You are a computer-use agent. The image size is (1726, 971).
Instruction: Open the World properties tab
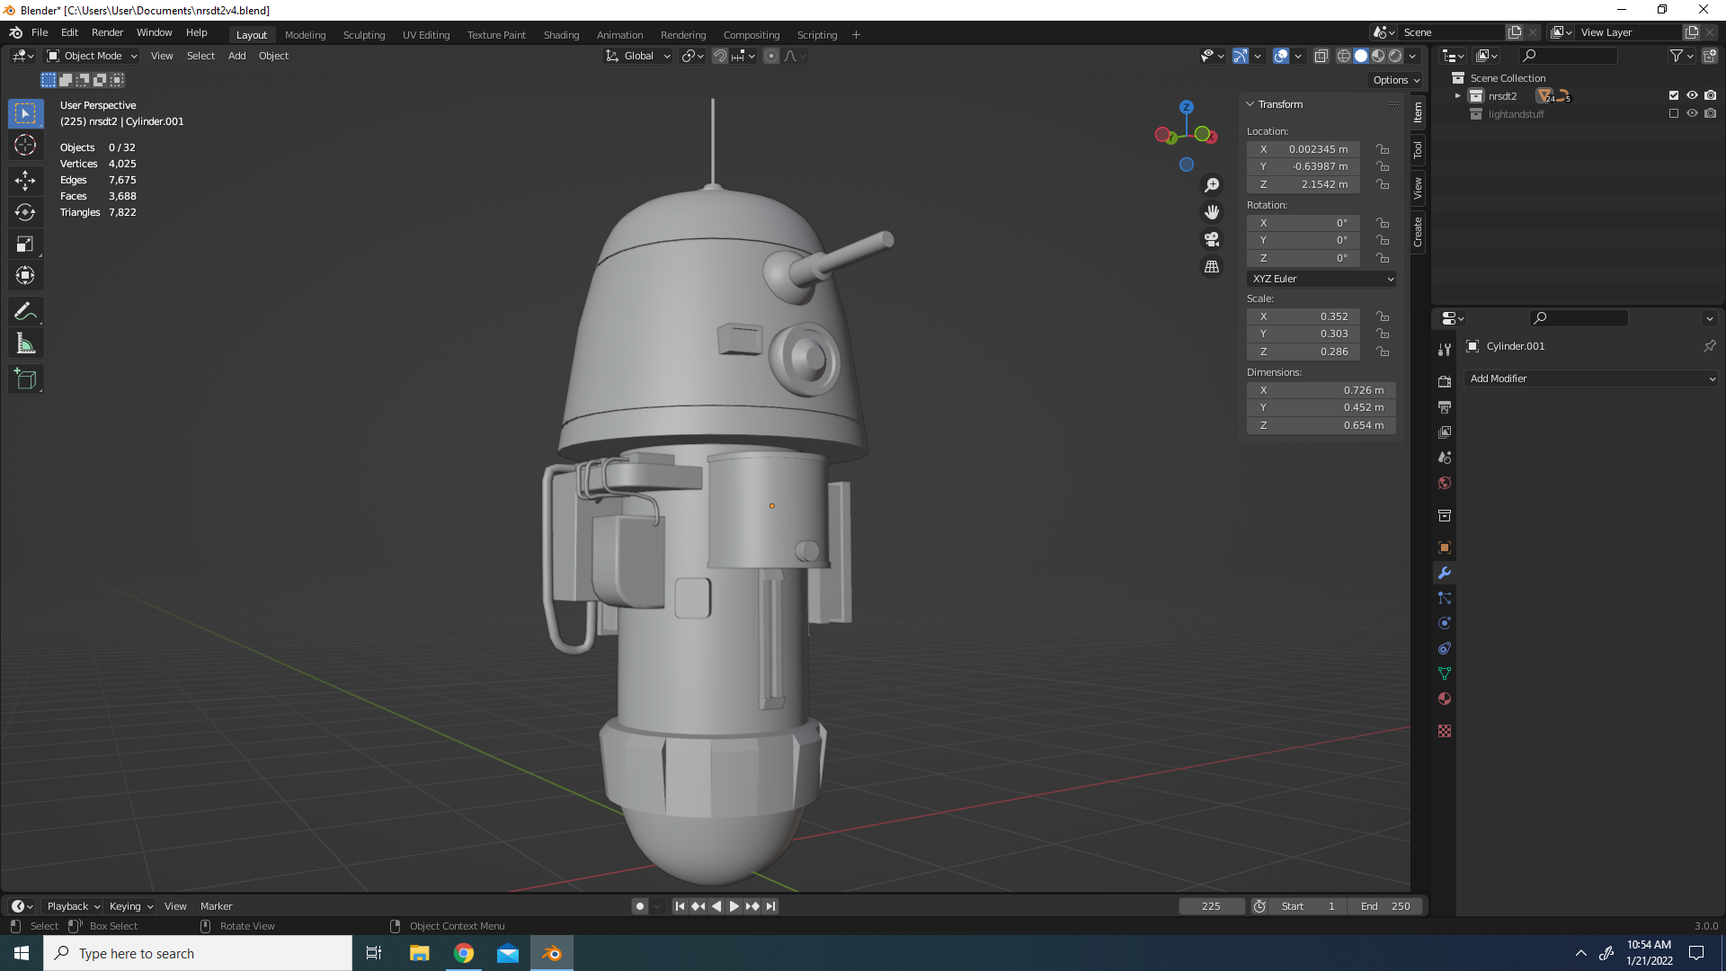[1445, 483]
